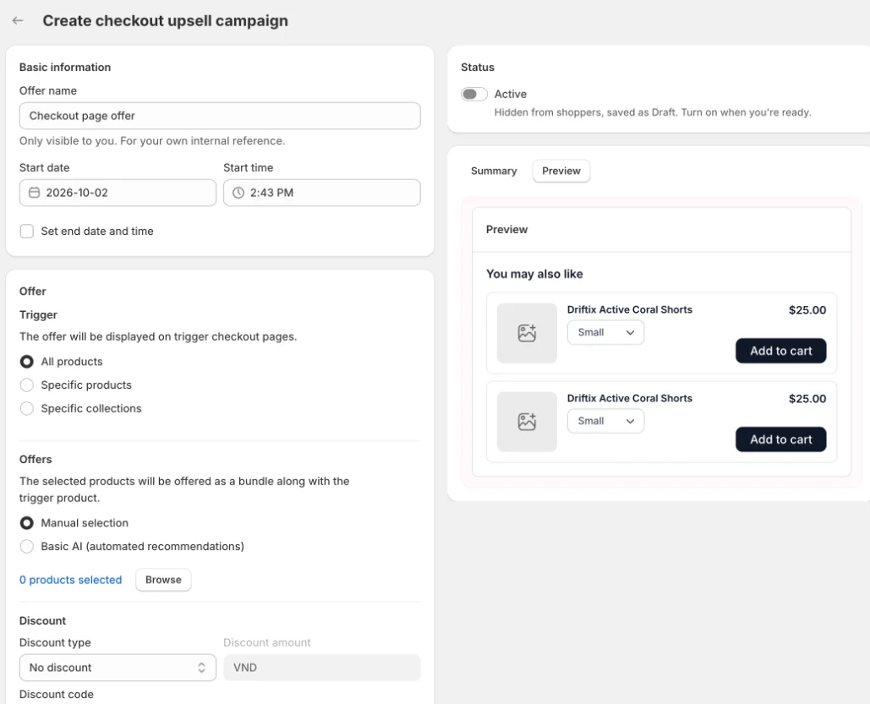Click the 'Create checkout upsell campaign' heading

point(166,20)
